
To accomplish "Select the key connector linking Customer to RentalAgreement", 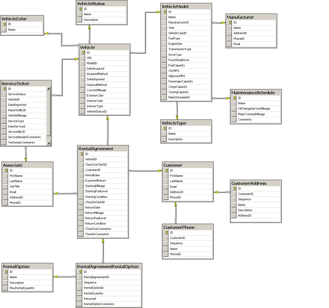I will (145, 171).
